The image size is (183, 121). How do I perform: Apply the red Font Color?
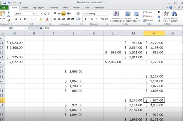tap(47, 19)
